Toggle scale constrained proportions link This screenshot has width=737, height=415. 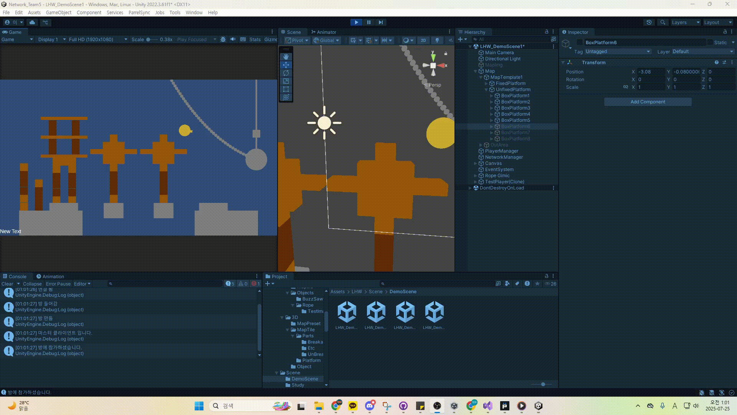[x=625, y=87]
